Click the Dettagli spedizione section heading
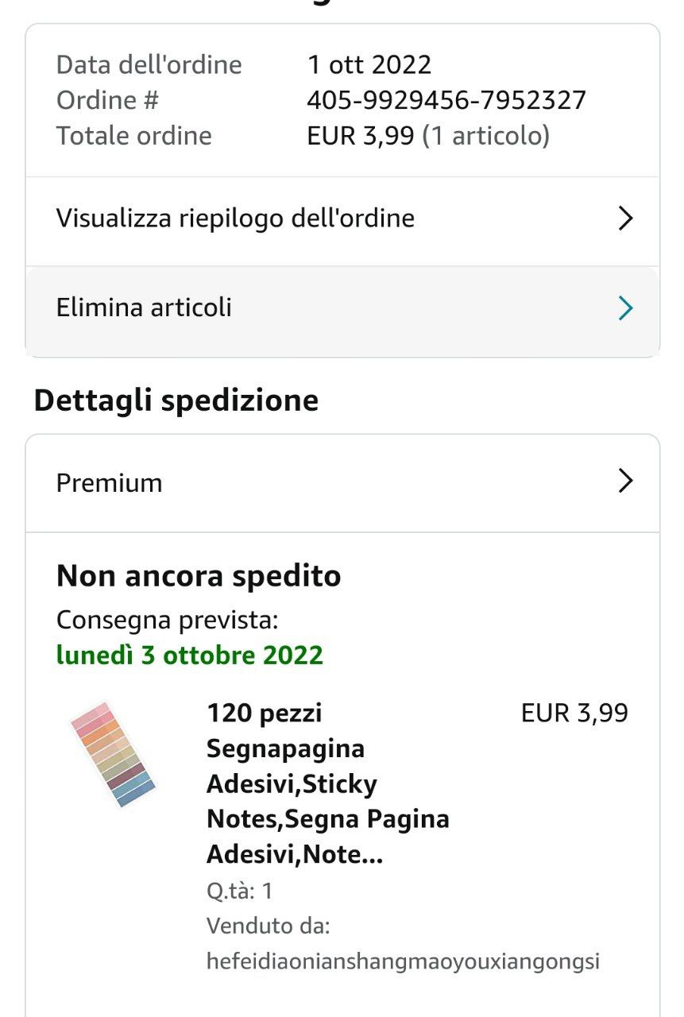The width and height of the screenshot is (684, 1017). tap(176, 400)
